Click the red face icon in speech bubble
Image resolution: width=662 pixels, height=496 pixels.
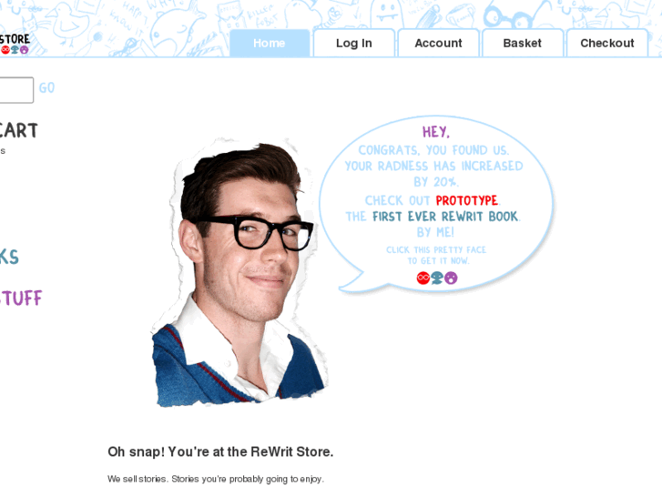pyautogui.click(x=423, y=278)
